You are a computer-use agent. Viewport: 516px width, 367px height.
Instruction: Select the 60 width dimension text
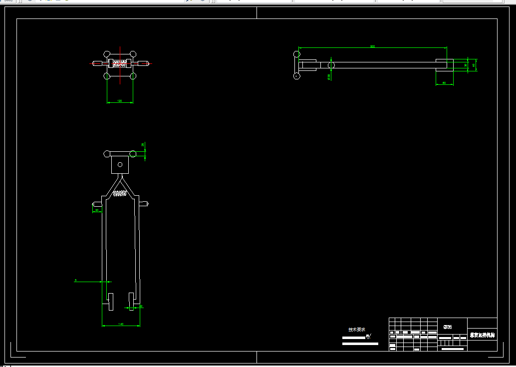coord(444,83)
